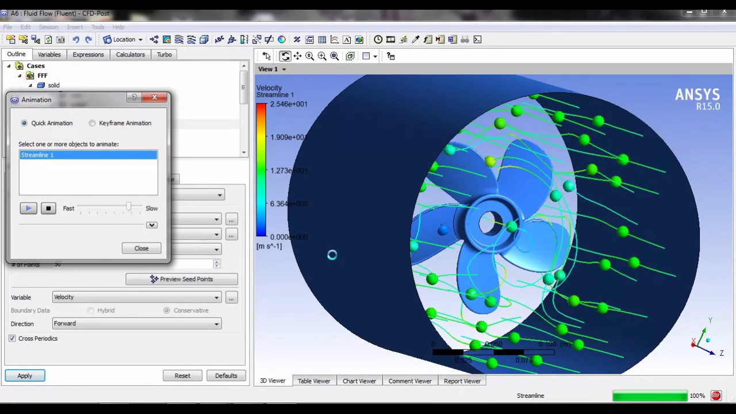Image resolution: width=736 pixels, height=414 pixels.
Task: Select Streamline 1 in the animation list
Action: (88, 155)
